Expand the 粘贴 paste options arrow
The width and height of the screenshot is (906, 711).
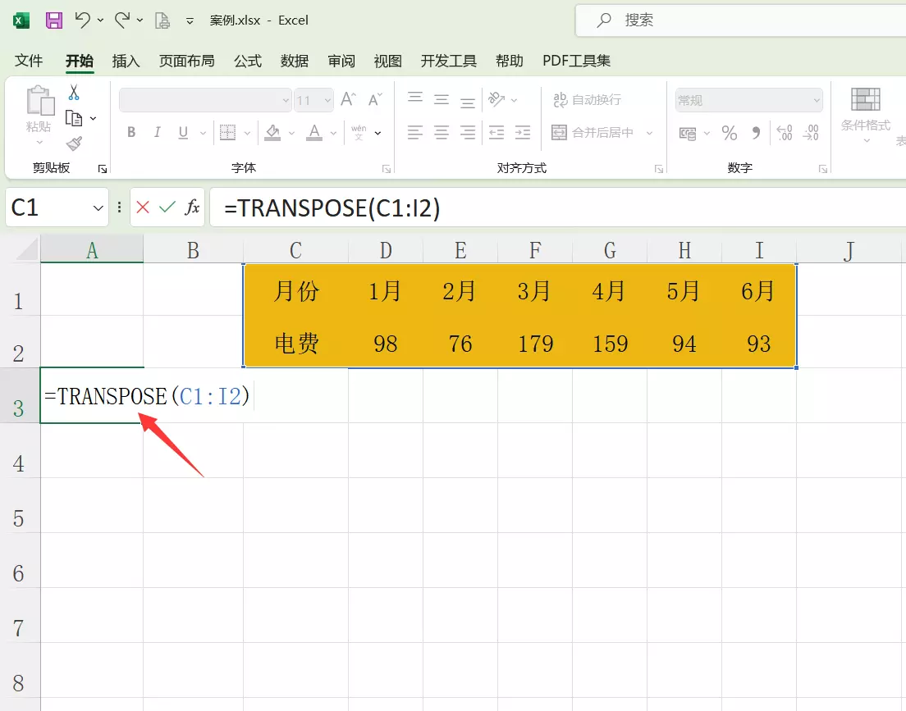click(x=39, y=142)
